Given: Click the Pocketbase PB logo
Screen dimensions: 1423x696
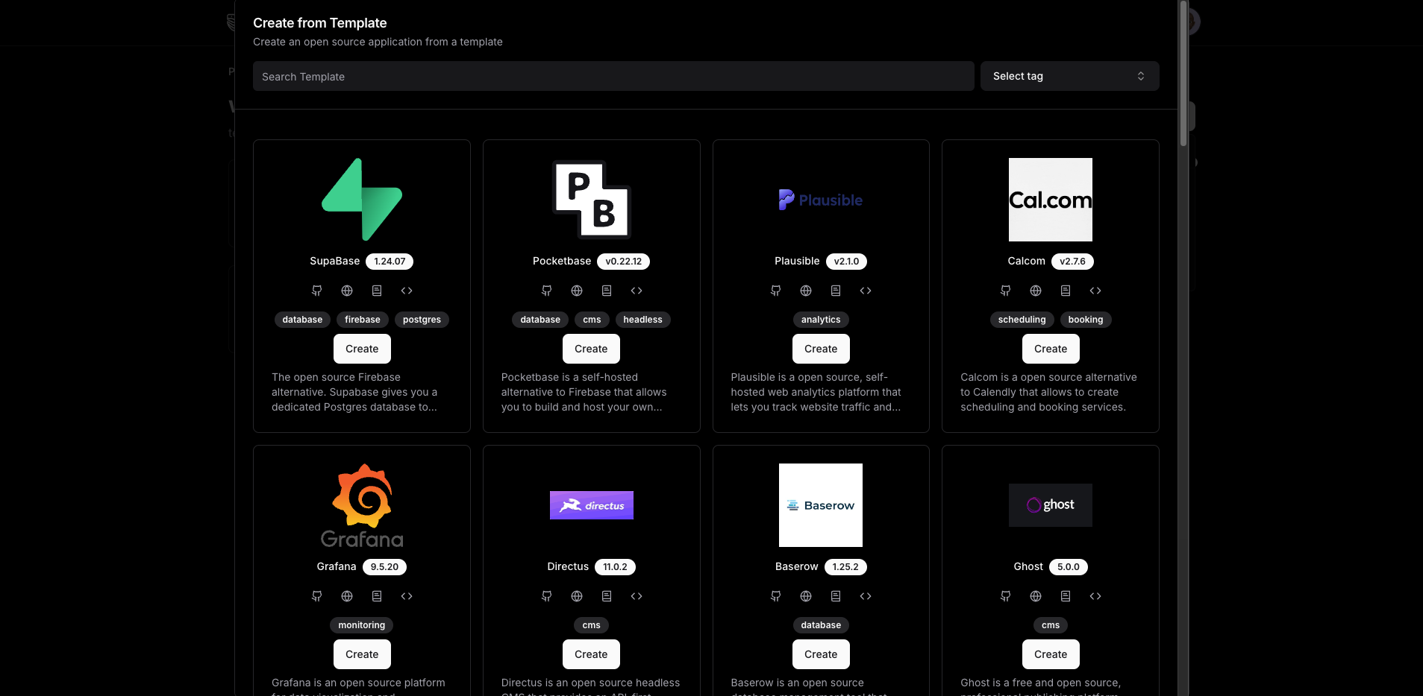Looking at the screenshot, I should [x=592, y=200].
